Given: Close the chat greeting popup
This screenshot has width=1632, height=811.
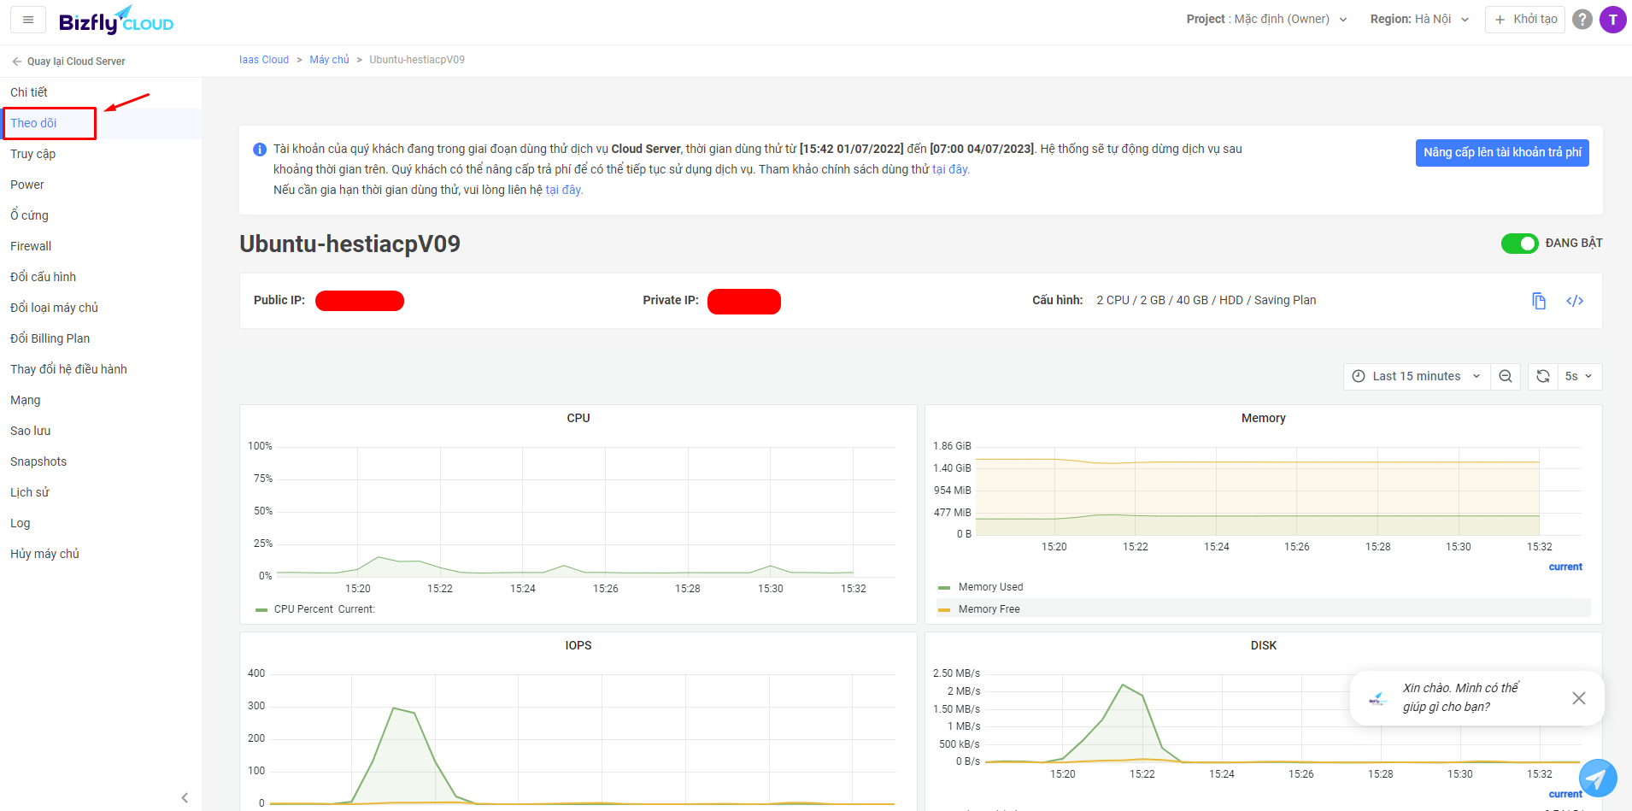Looking at the screenshot, I should [1579, 698].
